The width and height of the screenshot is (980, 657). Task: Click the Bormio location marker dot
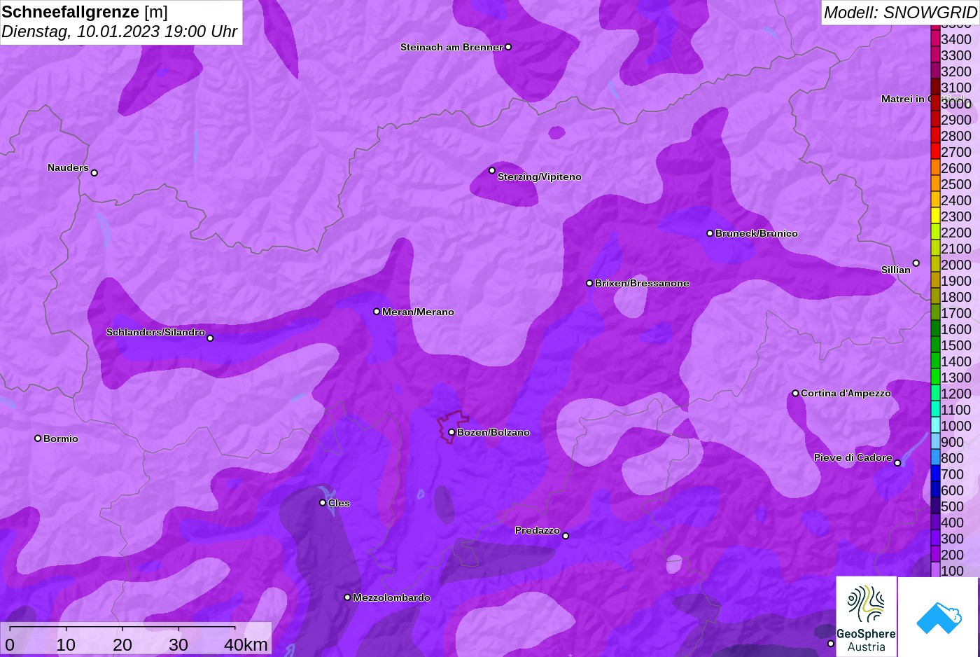[x=38, y=438]
